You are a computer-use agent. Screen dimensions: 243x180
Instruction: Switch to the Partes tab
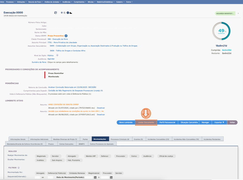tap(85, 139)
